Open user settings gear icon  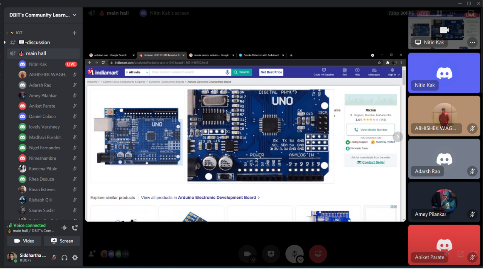(x=75, y=257)
